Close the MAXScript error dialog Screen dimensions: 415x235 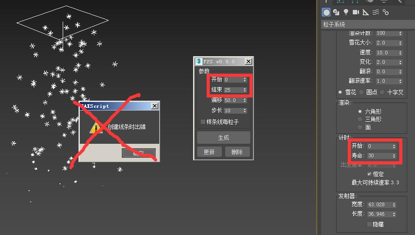(155, 106)
